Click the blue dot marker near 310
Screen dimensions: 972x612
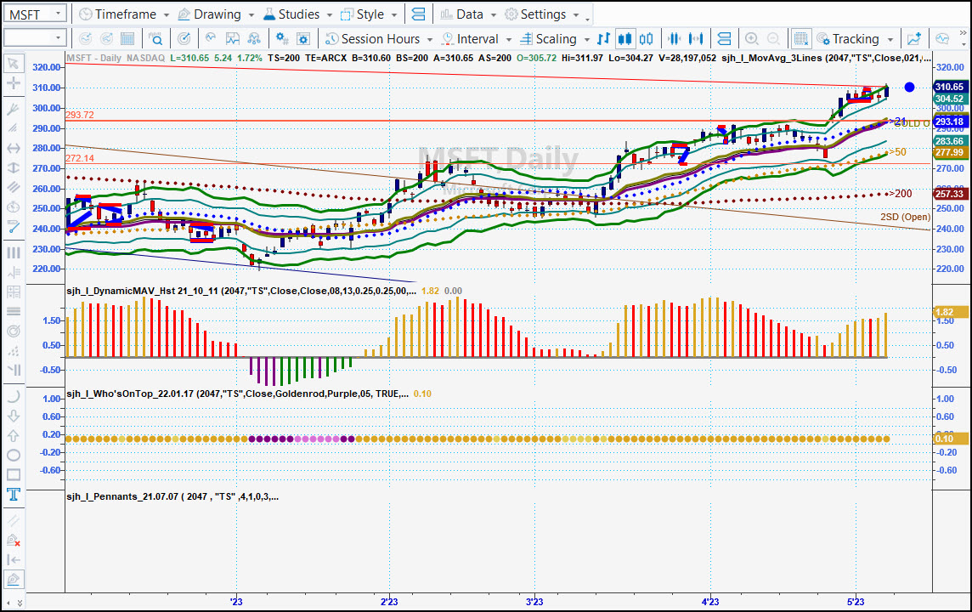pos(909,88)
